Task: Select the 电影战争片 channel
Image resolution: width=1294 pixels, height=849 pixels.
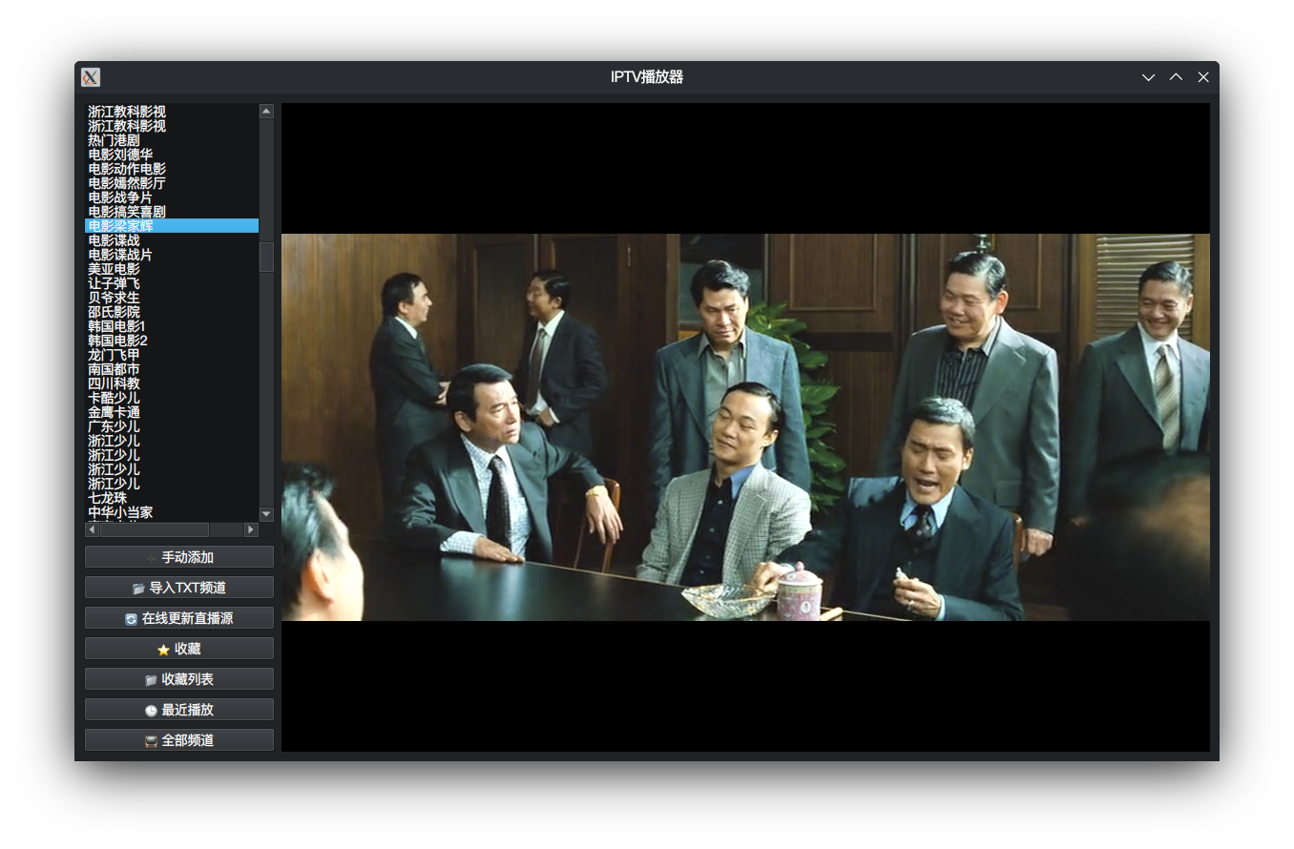Action: 172,197
